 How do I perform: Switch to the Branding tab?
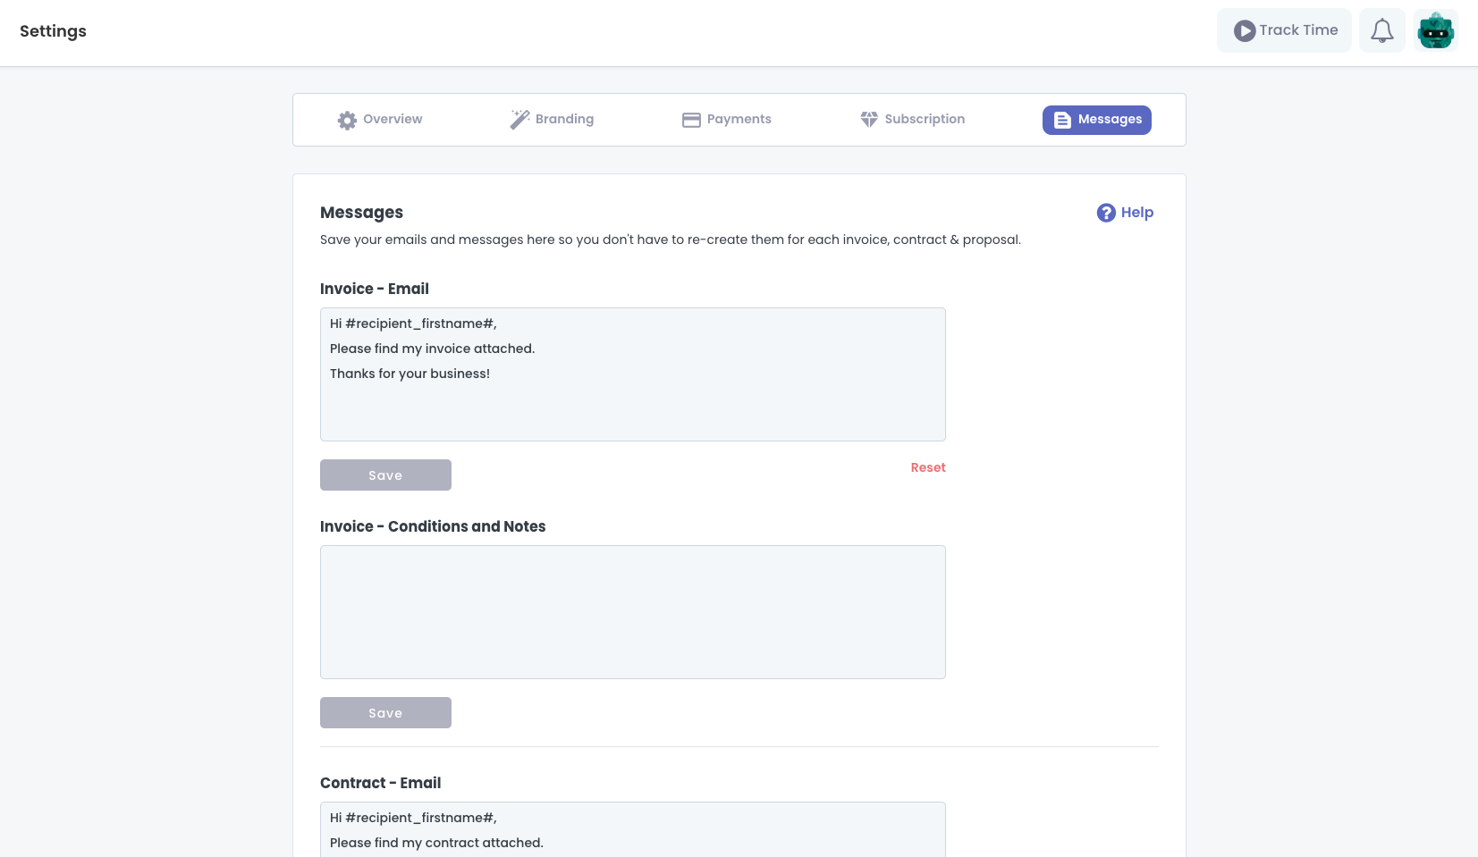click(564, 120)
